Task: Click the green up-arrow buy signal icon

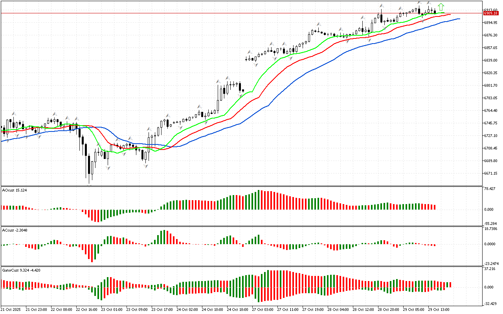Action: click(x=441, y=7)
